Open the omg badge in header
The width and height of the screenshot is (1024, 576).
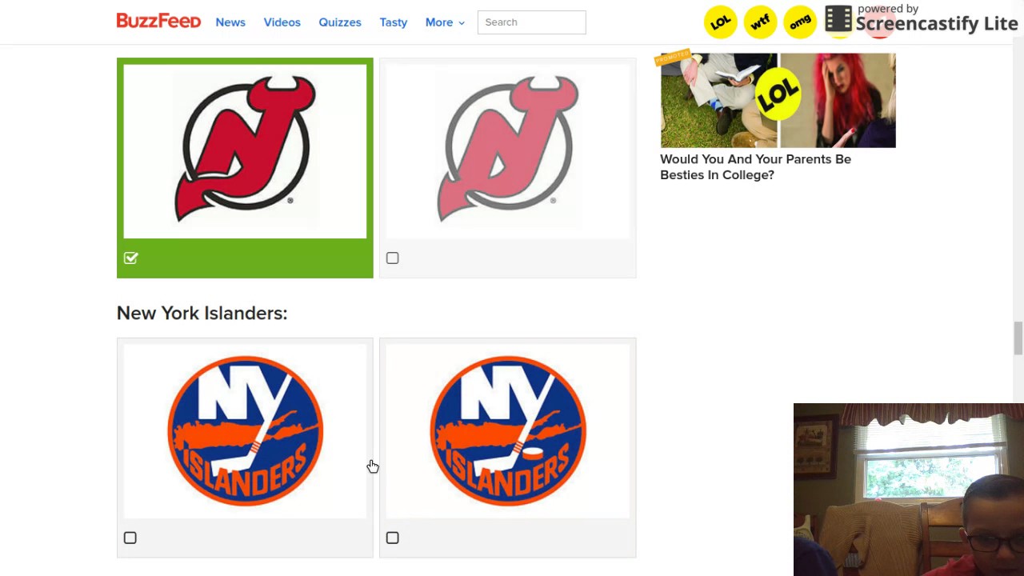click(x=800, y=22)
